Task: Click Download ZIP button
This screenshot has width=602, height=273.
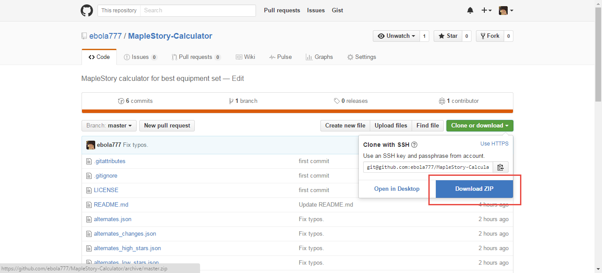Action: [474, 189]
